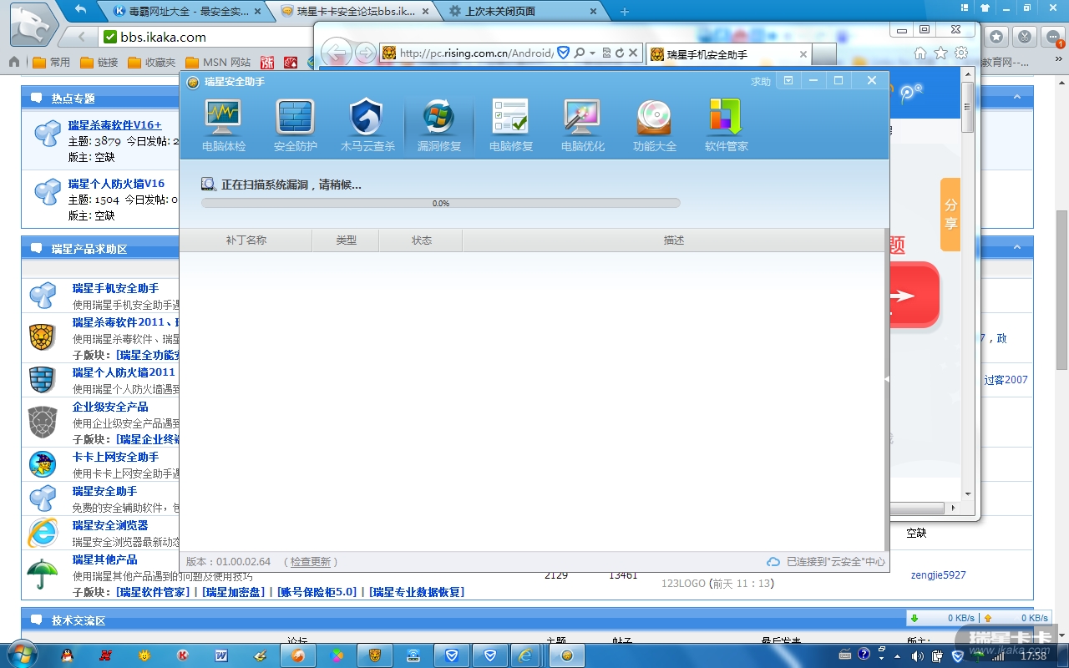Click the undo arrow in browser title bar
Screen dimensions: 1069x668
point(80,10)
